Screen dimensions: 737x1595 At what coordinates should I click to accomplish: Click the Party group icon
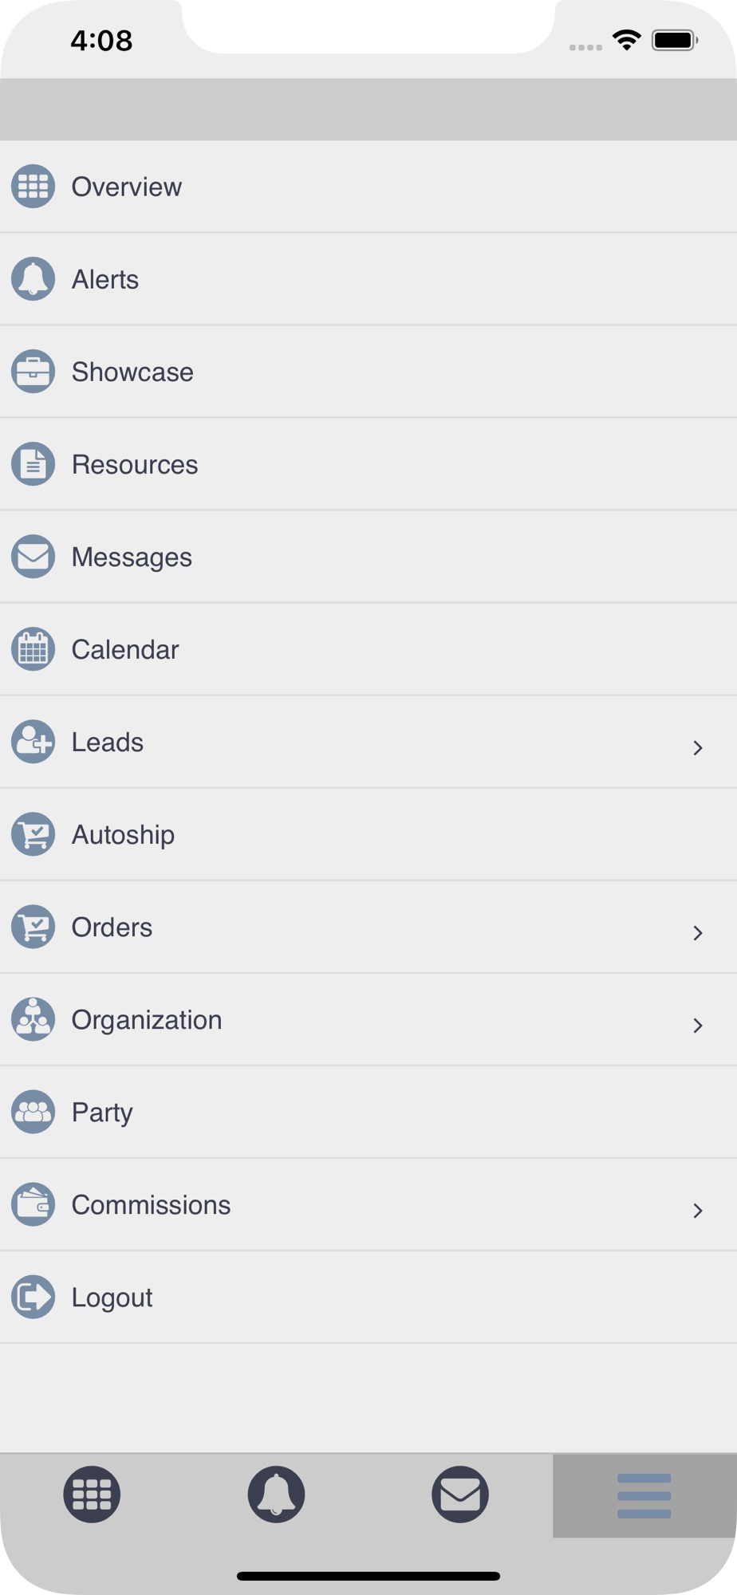click(33, 1112)
